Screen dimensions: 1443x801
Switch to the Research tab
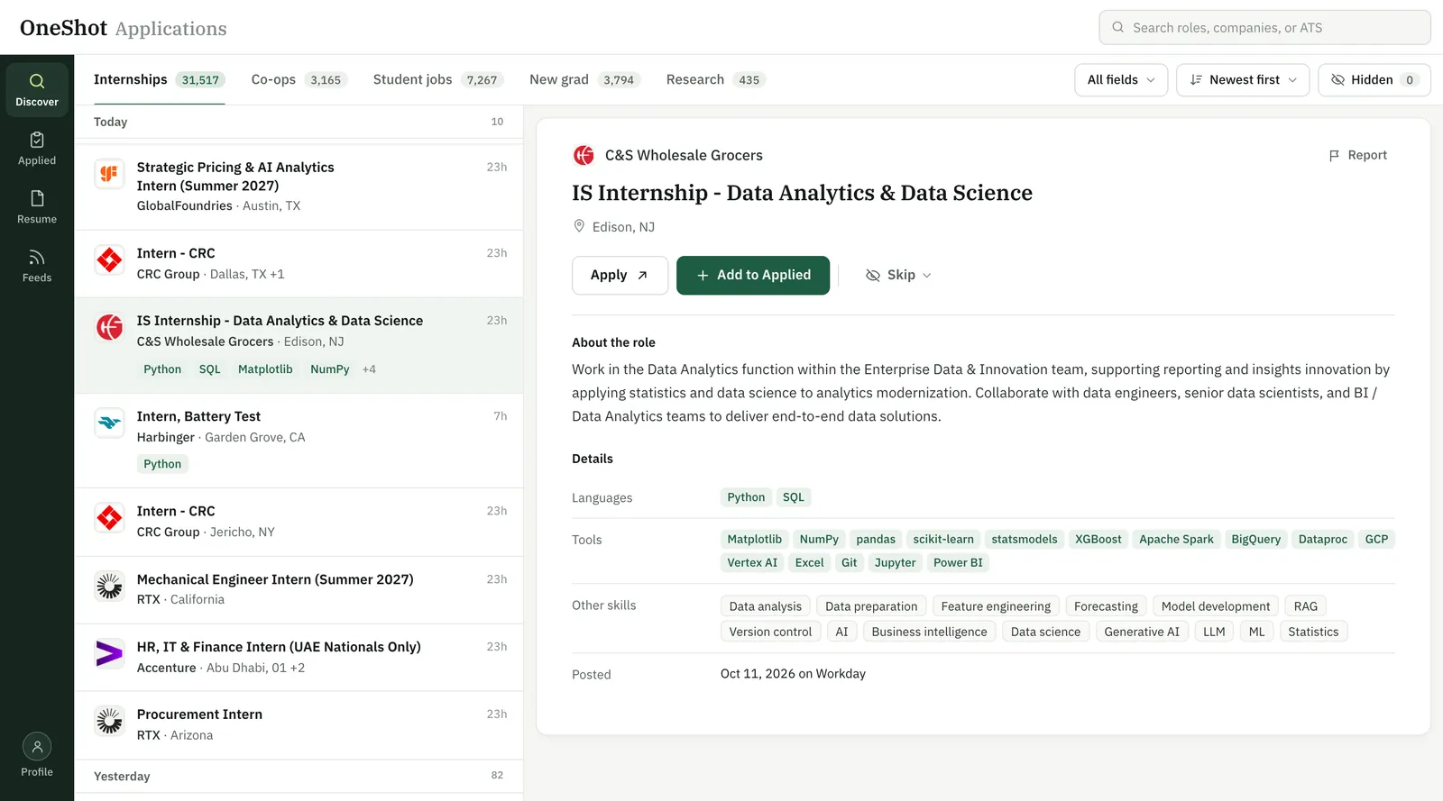click(716, 80)
